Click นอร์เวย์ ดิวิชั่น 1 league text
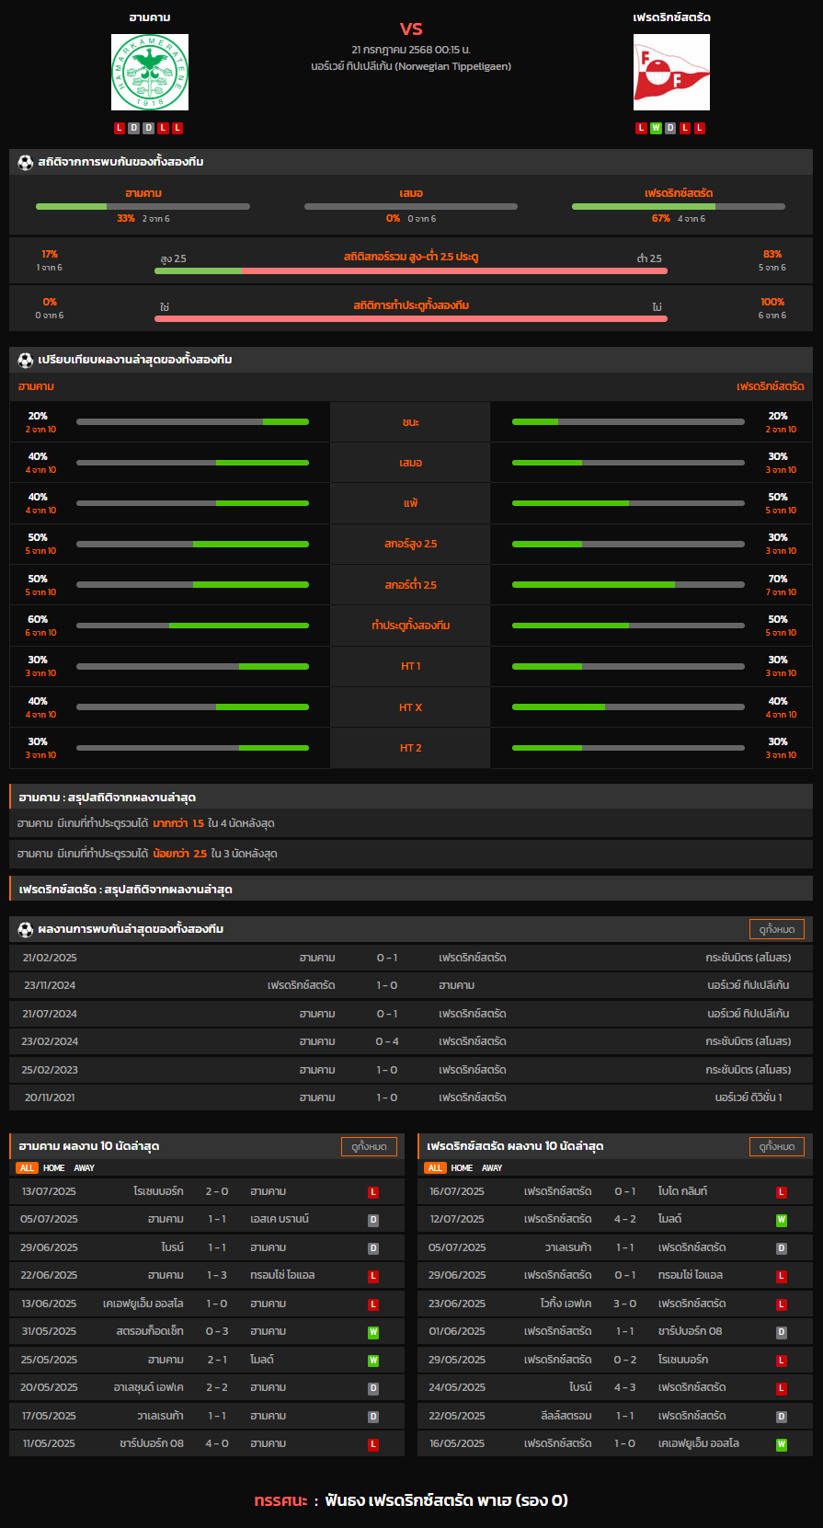 (749, 1097)
